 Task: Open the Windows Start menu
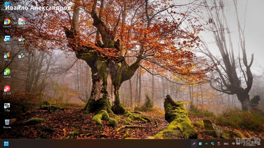point(6,144)
